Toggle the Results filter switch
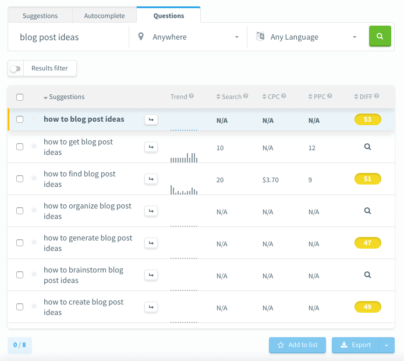The image size is (404, 361). click(15, 69)
